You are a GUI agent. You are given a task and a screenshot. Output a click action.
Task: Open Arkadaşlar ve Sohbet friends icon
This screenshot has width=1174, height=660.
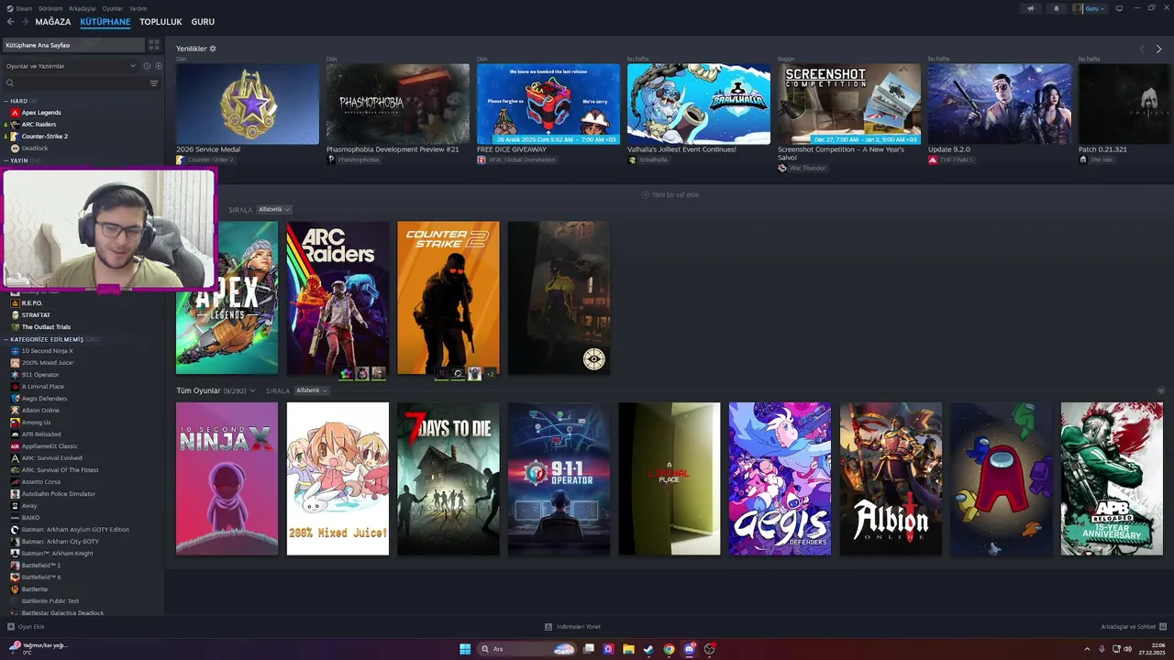tap(1163, 627)
